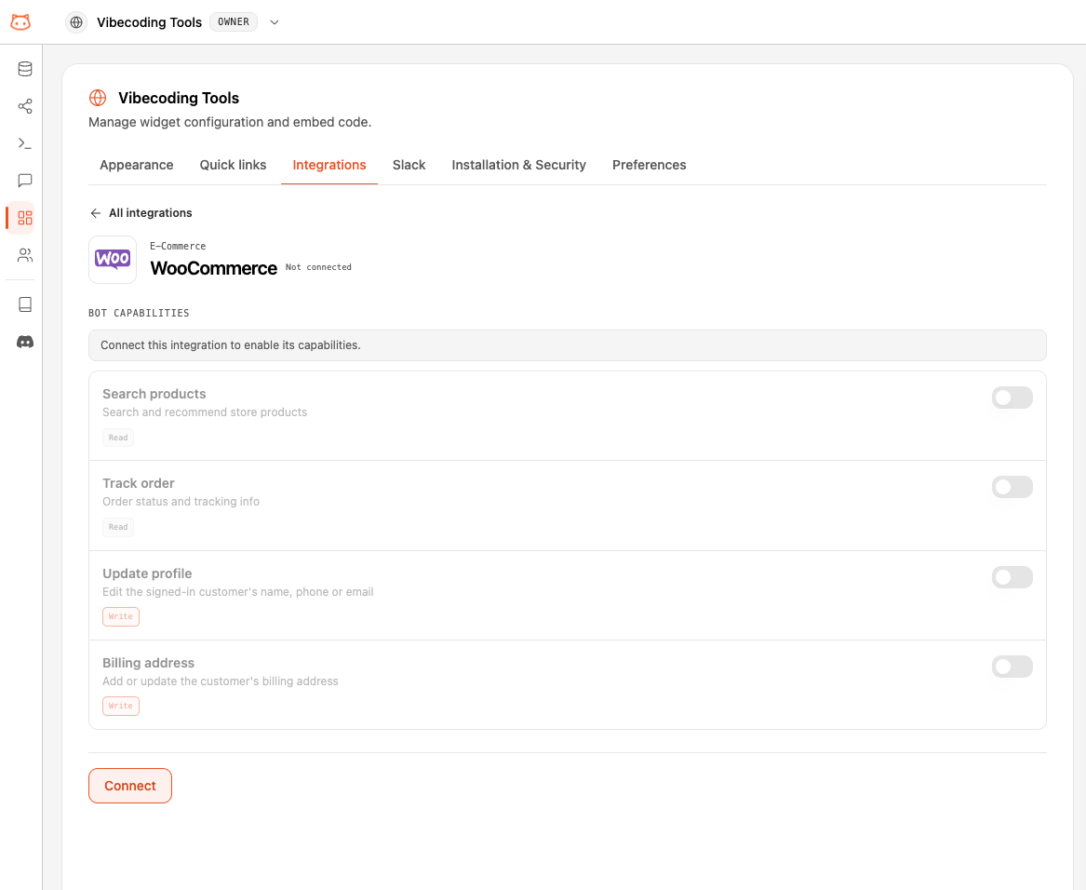Switch to the Slack tab

[409, 165]
